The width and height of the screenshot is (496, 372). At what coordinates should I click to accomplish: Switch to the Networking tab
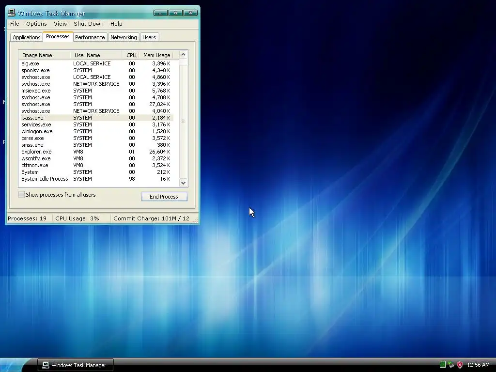point(124,37)
